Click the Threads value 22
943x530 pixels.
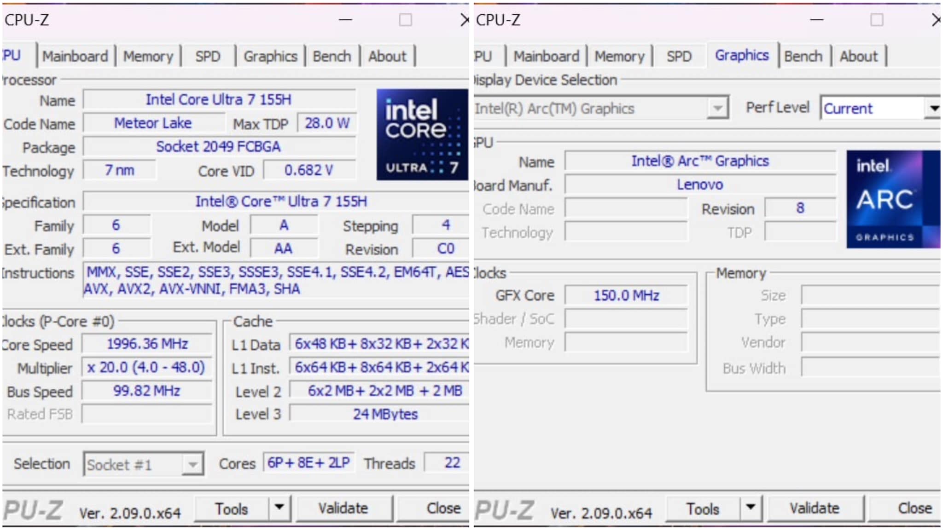click(x=447, y=463)
